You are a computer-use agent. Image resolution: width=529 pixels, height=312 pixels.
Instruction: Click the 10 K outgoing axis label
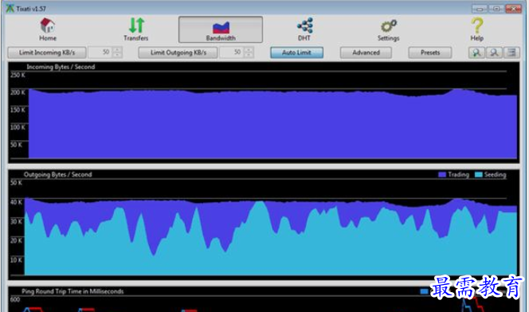pyautogui.click(x=16, y=259)
